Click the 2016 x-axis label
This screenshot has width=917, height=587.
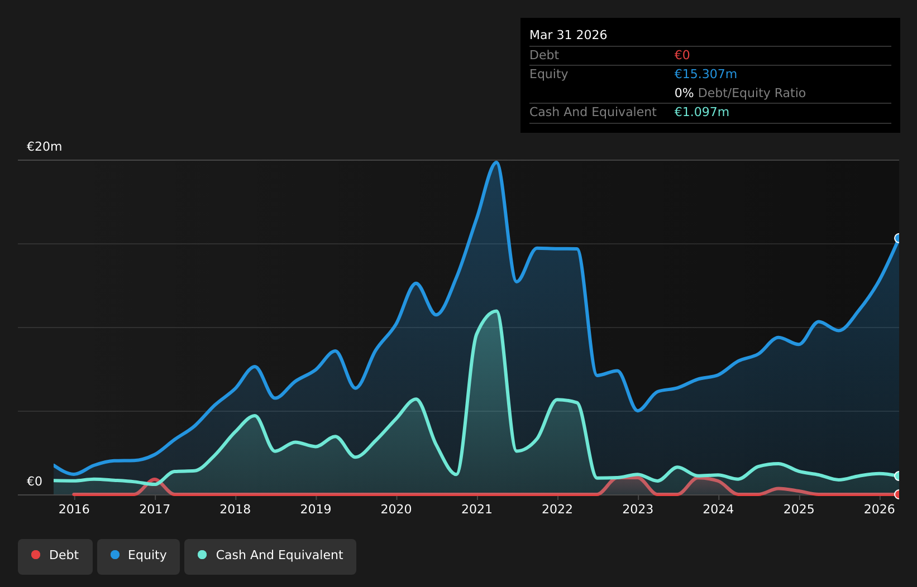tap(74, 509)
